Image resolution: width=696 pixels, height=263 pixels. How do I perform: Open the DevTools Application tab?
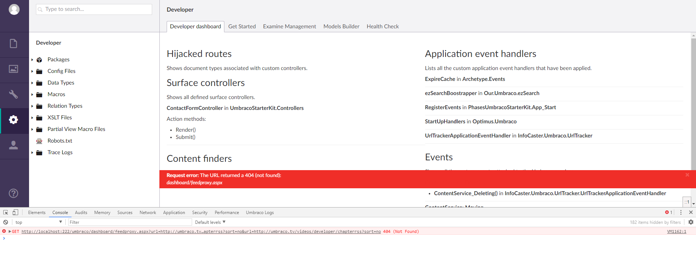coord(174,213)
